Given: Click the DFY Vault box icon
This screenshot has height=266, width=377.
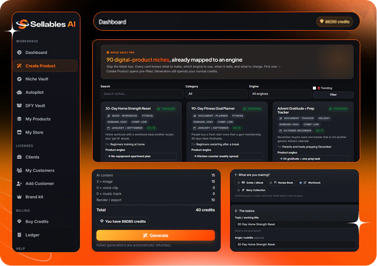Looking at the screenshot, I should pyautogui.click(x=19, y=106).
